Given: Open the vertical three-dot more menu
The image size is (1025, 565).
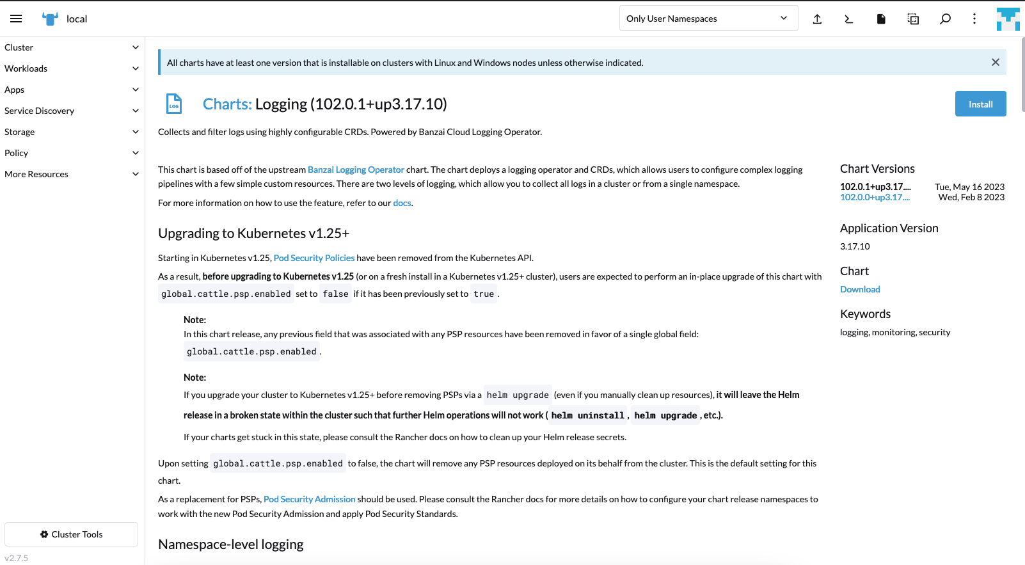Looking at the screenshot, I should (974, 19).
